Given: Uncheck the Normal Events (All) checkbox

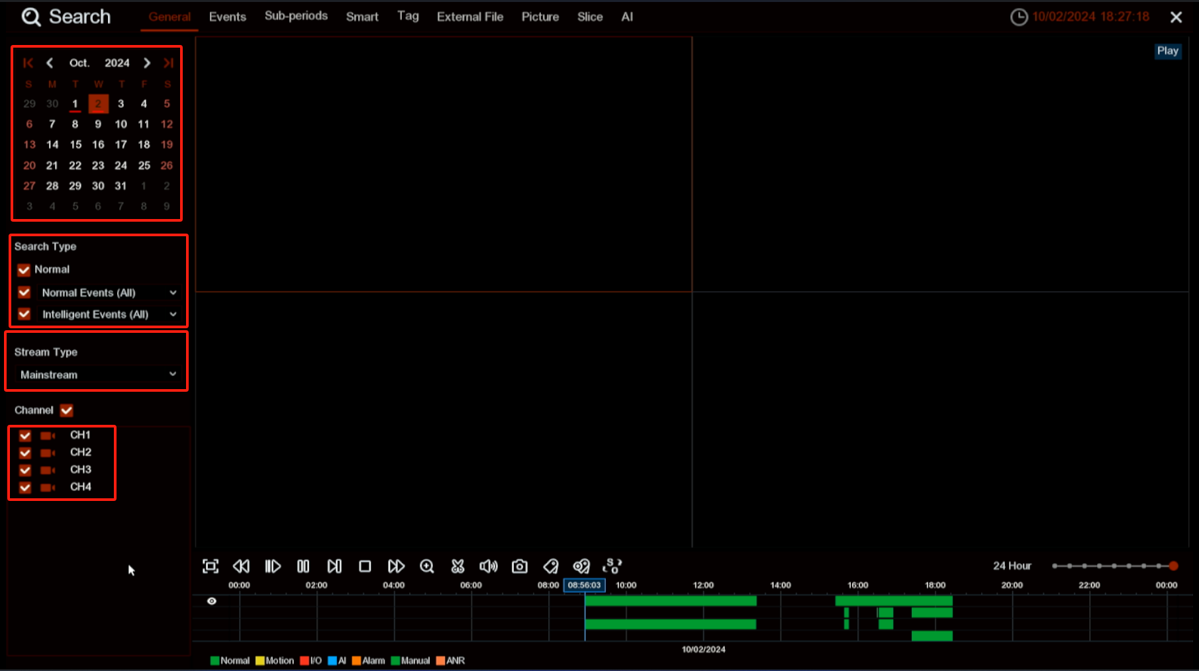Looking at the screenshot, I should coord(24,292).
